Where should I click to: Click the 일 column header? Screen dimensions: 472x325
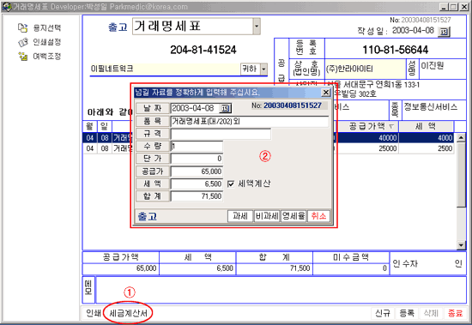click(105, 126)
